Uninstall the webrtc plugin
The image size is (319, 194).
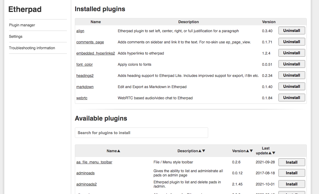(x=292, y=97)
